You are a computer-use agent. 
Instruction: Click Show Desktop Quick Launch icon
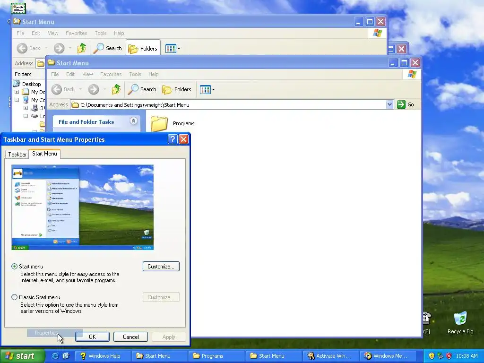(66, 356)
